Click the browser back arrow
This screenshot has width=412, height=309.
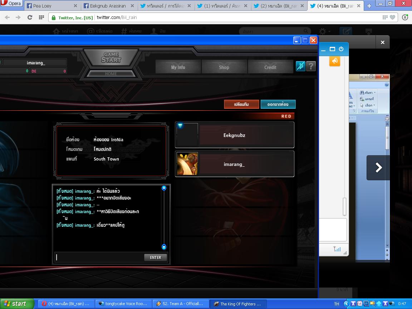coord(7,17)
